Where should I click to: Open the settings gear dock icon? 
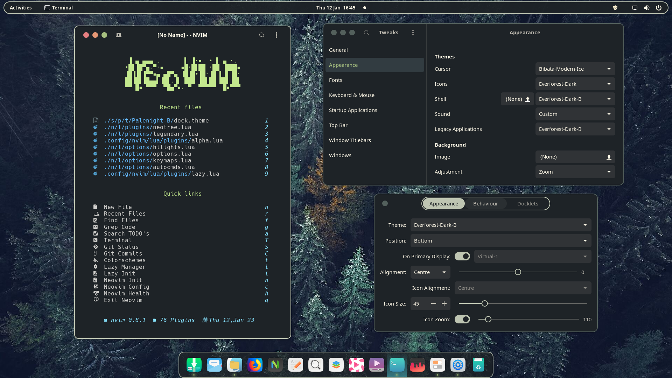click(458, 365)
